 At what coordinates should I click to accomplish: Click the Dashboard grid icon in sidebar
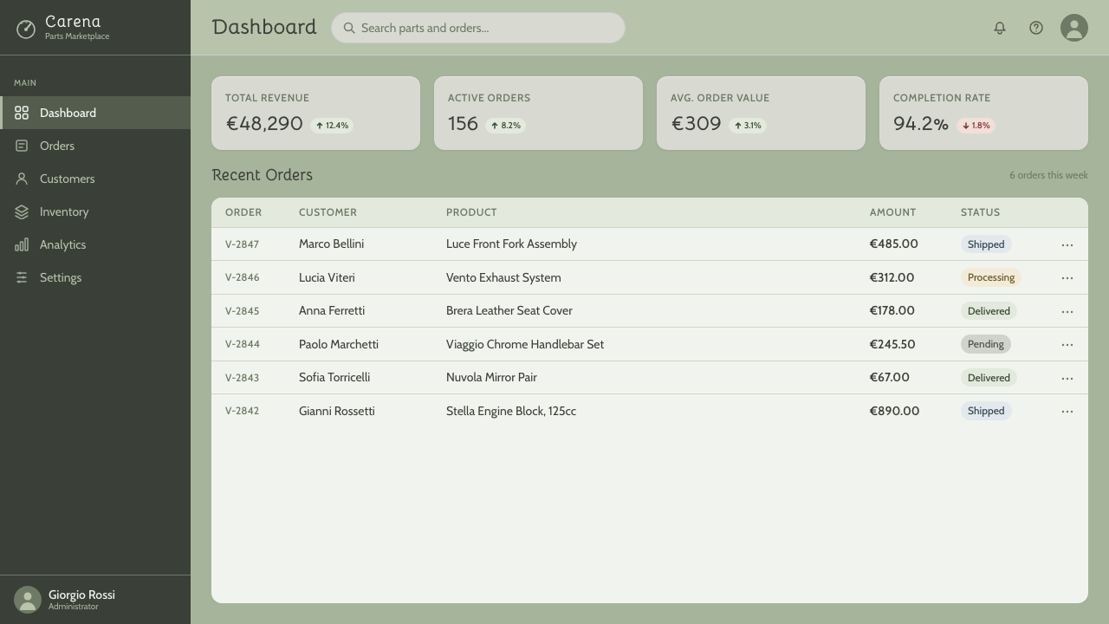[22, 113]
